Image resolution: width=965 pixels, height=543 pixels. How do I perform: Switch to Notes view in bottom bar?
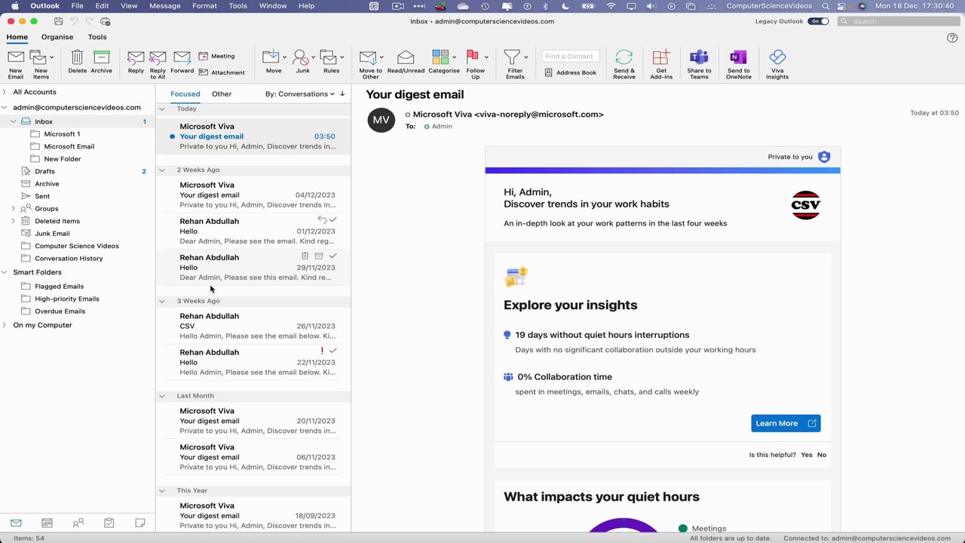click(x=139, y=523)
